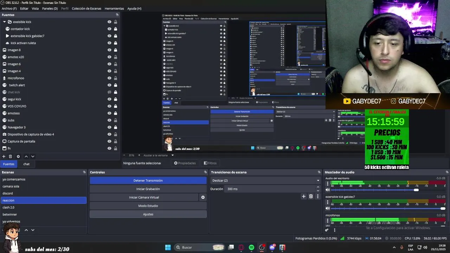Open the Paneles menu
The image size is (450, 253).
[x=50, y=8]
